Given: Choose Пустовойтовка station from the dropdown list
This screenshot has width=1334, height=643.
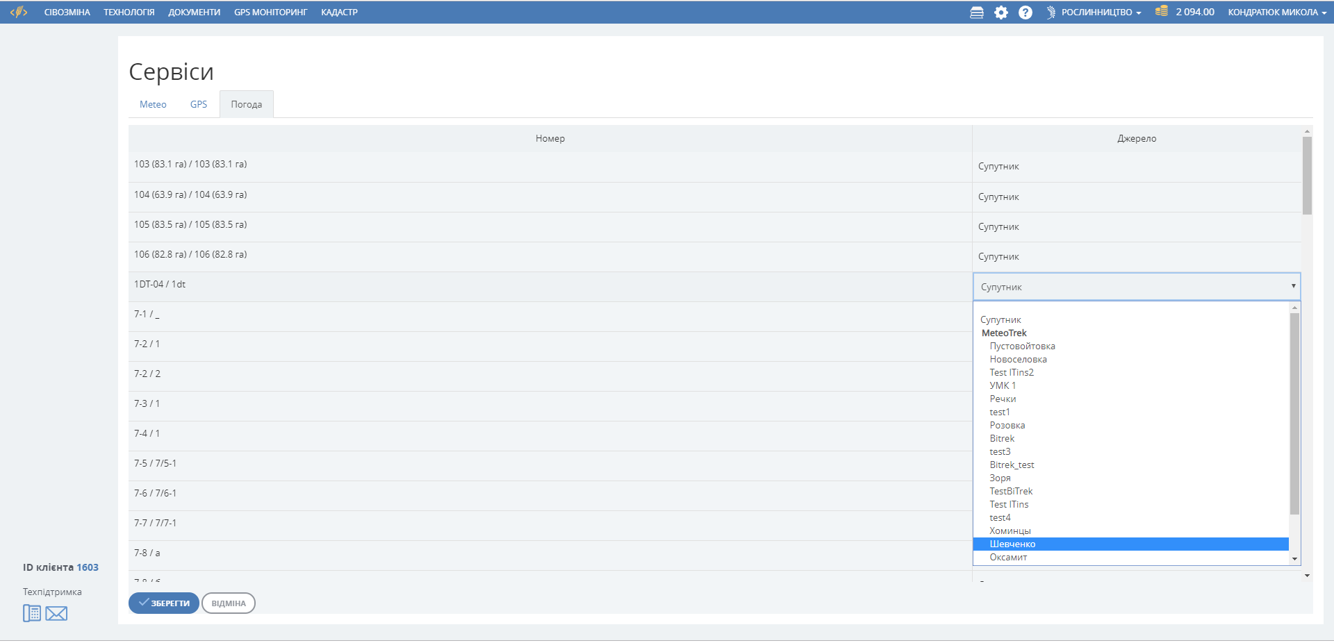Looking at the screenshot, I should tap(1022, 346).
